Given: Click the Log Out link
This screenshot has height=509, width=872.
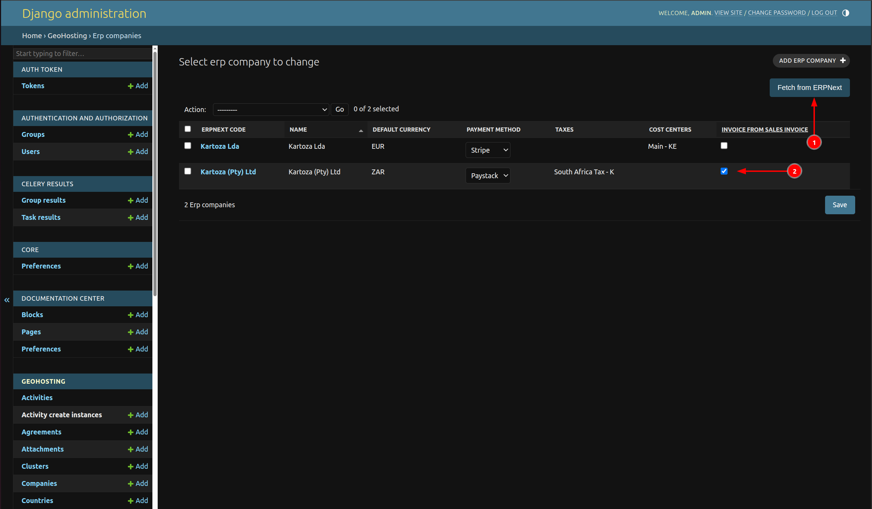Looking at the screenshot, I should (824, 13).
